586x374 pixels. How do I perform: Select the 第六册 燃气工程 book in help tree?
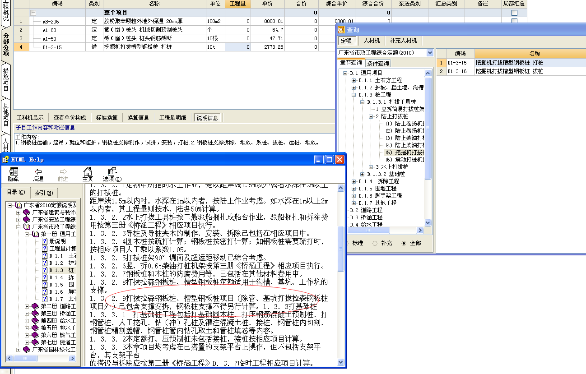pyautogui.click(x=54, y=335)
